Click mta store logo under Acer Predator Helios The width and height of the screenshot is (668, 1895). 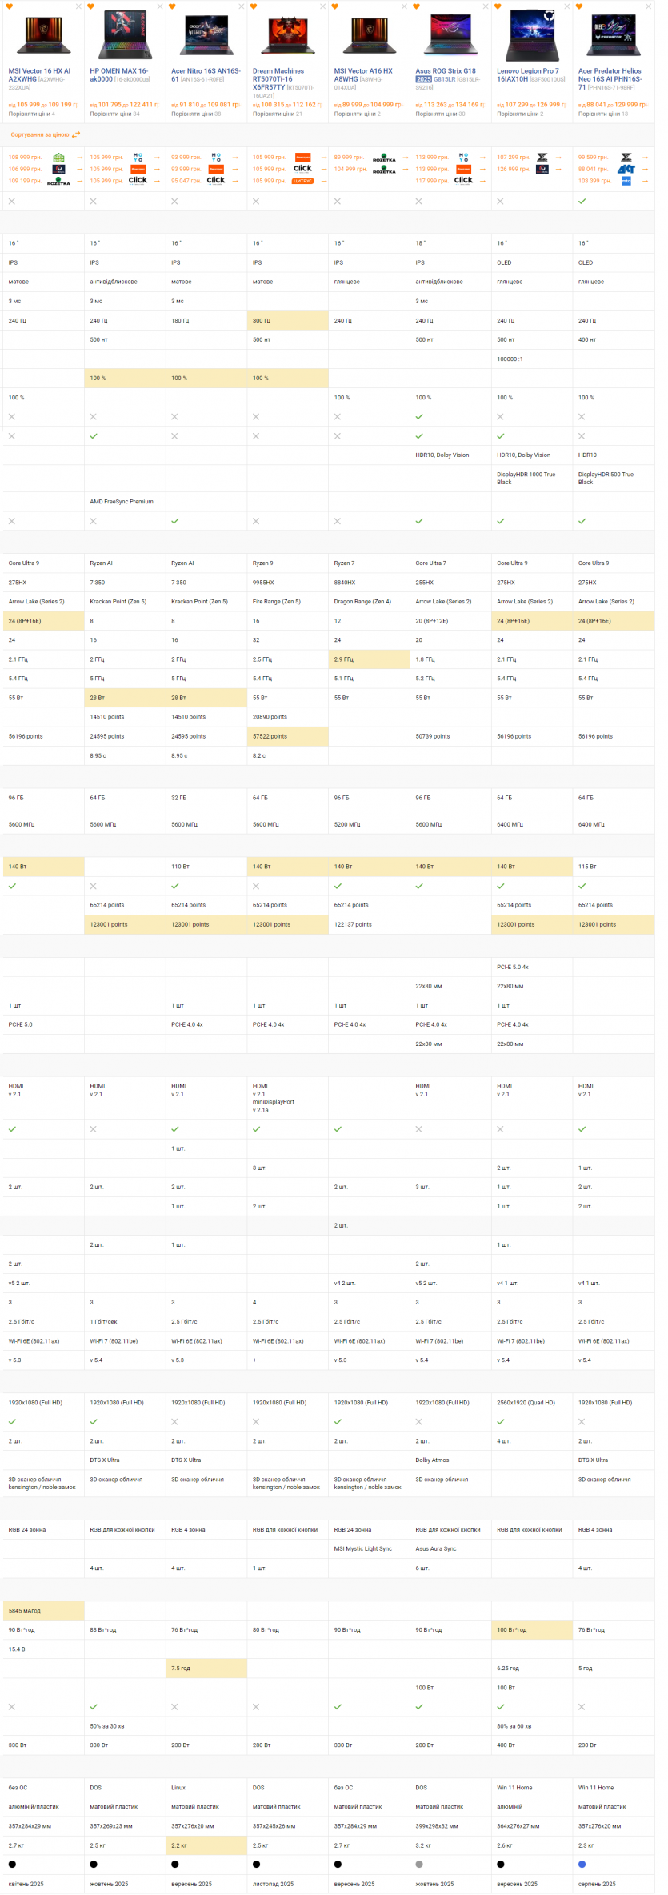[626, 181]
